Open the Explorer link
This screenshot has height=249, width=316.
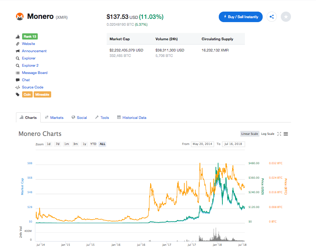(29, 58)
